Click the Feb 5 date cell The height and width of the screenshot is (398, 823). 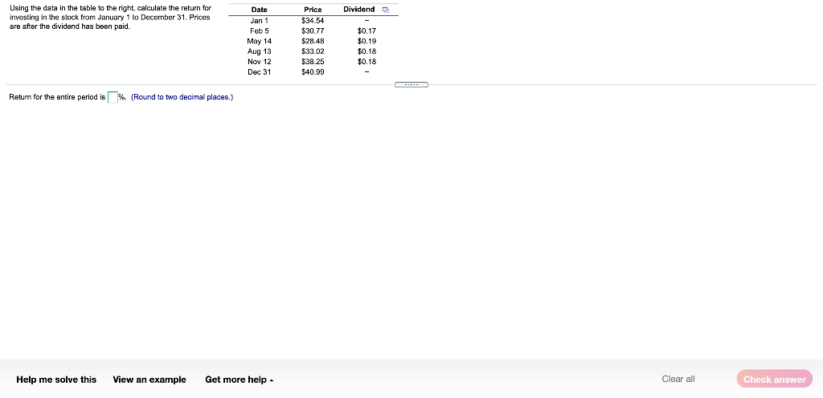click(x=260, y=31)
